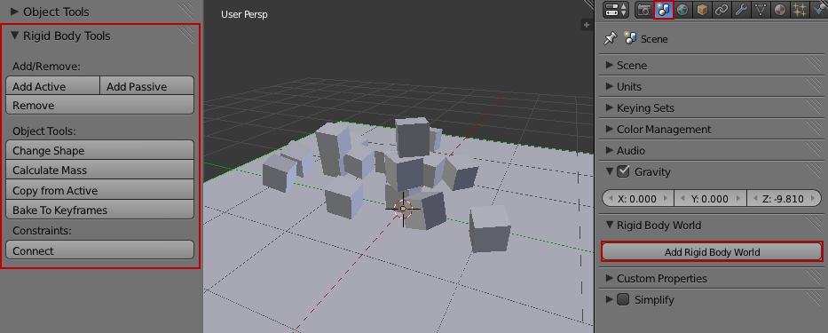Collapse the Rigid Body World panel
This screenshot has height=333, width=828.
point(610,225)
